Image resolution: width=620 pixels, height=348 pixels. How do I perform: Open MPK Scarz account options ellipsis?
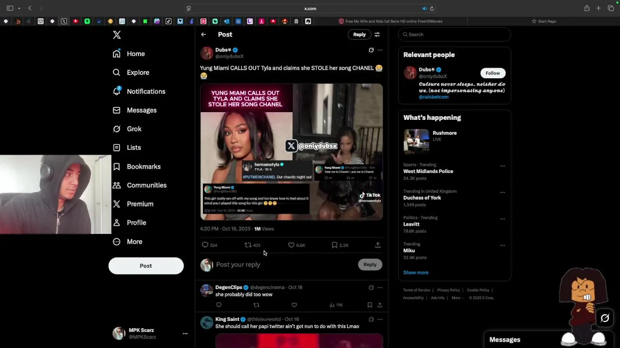point(185,333)
